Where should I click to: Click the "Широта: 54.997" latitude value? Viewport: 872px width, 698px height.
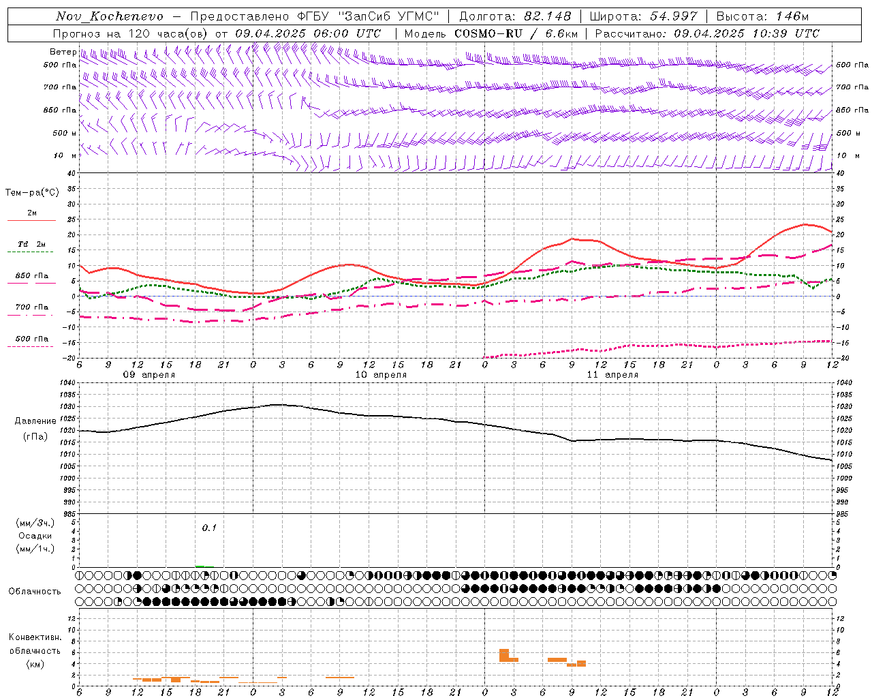tap(644, 16)
